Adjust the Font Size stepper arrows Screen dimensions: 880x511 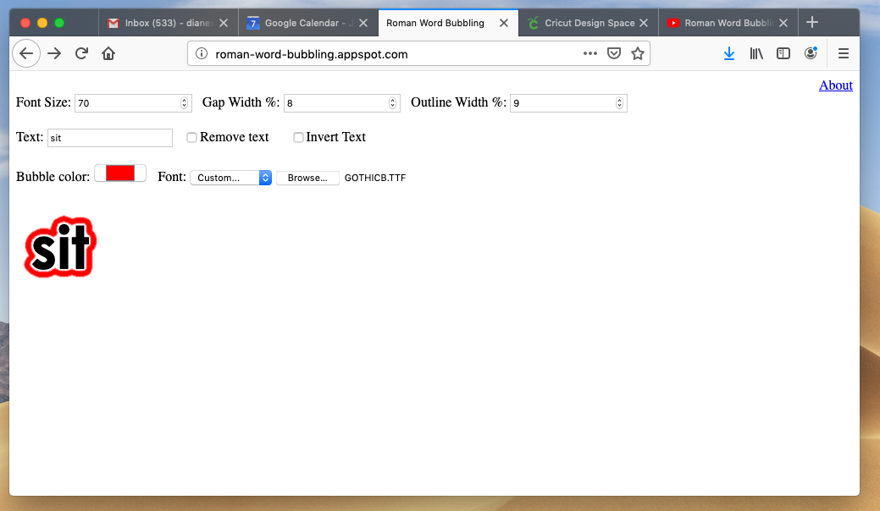tap(184, 103)
